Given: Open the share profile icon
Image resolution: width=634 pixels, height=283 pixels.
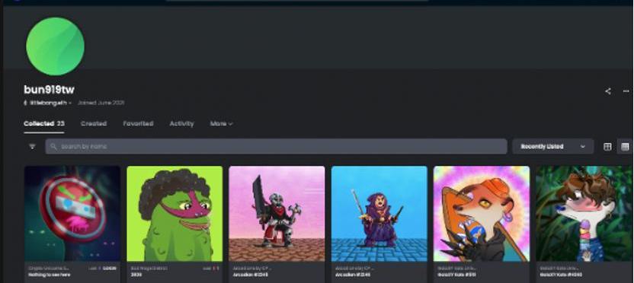Looking at the screenshot, I should point(607,91).
